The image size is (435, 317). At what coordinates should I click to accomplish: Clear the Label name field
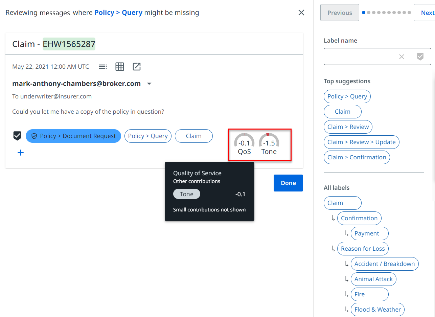(x=402, y=57)
